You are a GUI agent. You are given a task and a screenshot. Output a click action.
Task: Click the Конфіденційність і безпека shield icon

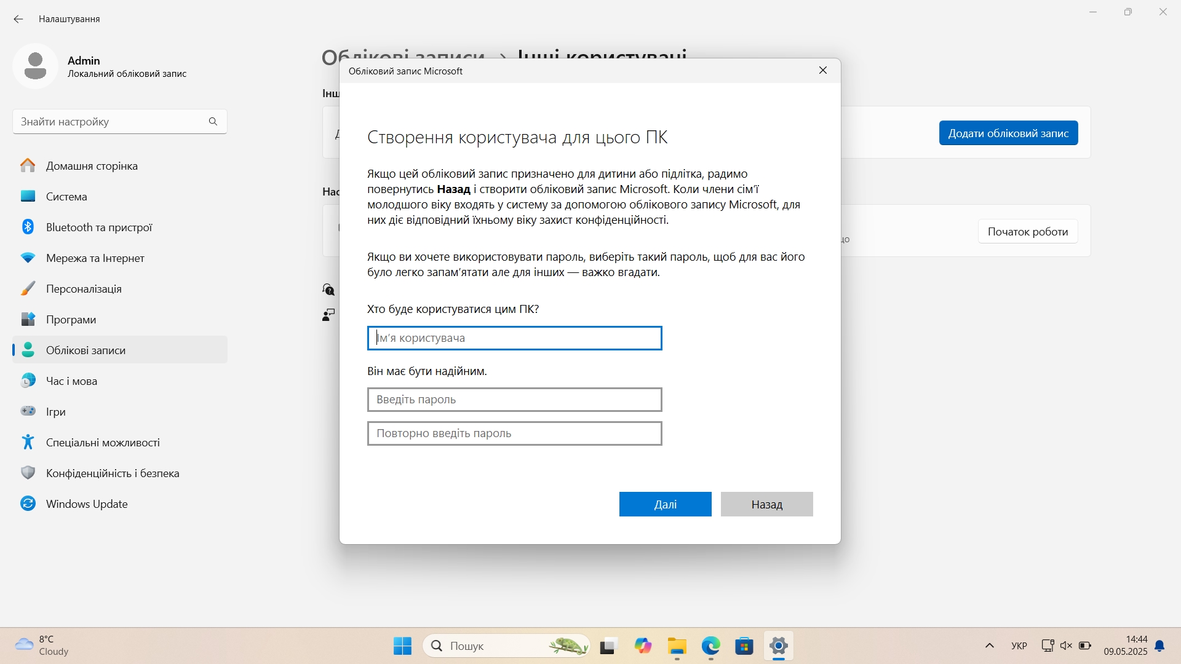click(28, 473)
